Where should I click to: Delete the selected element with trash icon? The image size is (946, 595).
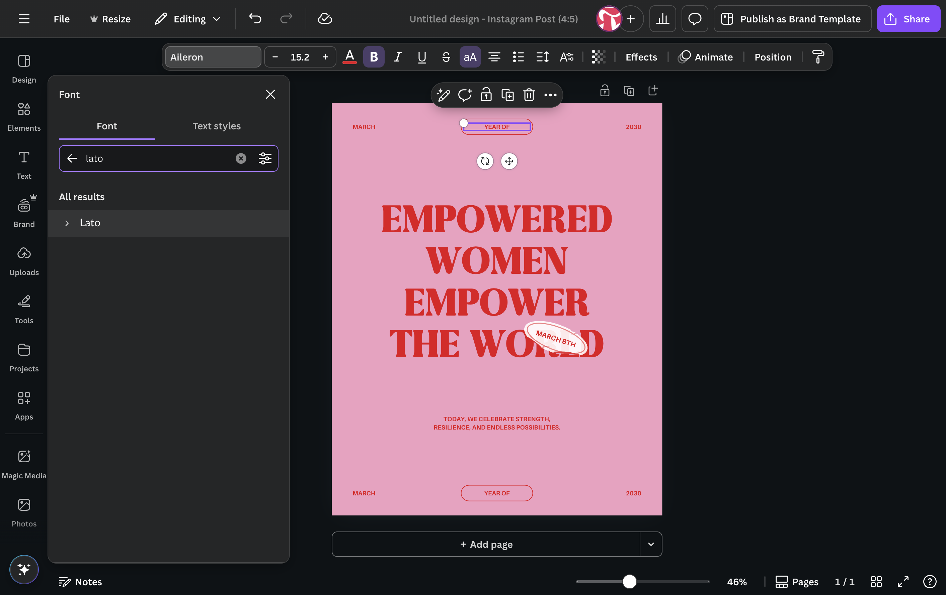coord(529,95)
